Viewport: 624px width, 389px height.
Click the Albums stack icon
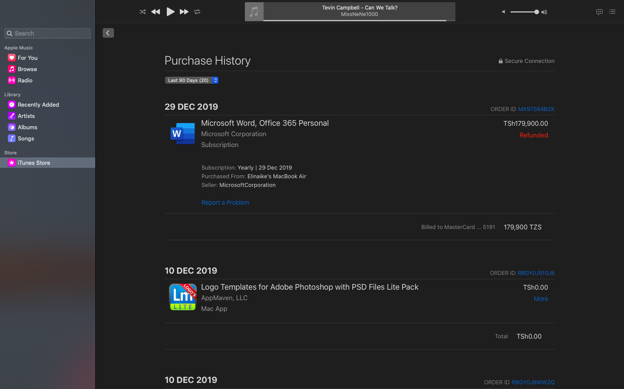pos(12,127)
